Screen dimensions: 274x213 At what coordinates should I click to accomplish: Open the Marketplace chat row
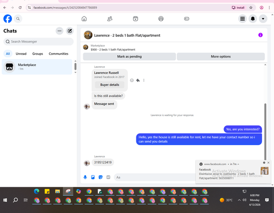point(37,67)
